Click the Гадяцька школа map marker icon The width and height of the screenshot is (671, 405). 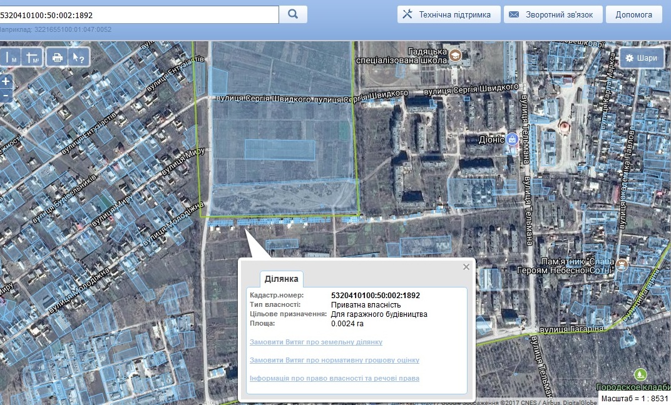[x=455, y=54]
